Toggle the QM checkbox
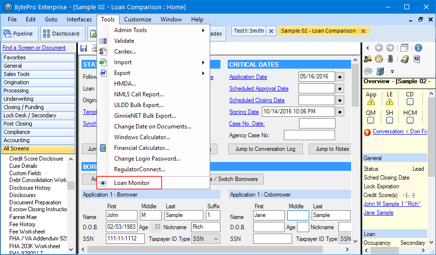 coord(370,120)
